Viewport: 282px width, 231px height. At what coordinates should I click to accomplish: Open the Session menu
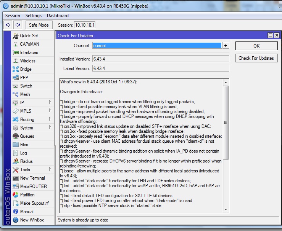(13, 16)
